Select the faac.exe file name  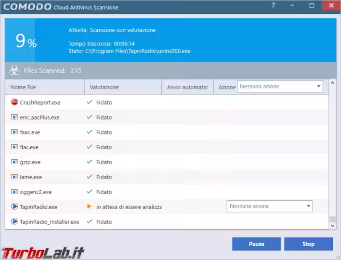pyautogui.click(x=30, y=132)
